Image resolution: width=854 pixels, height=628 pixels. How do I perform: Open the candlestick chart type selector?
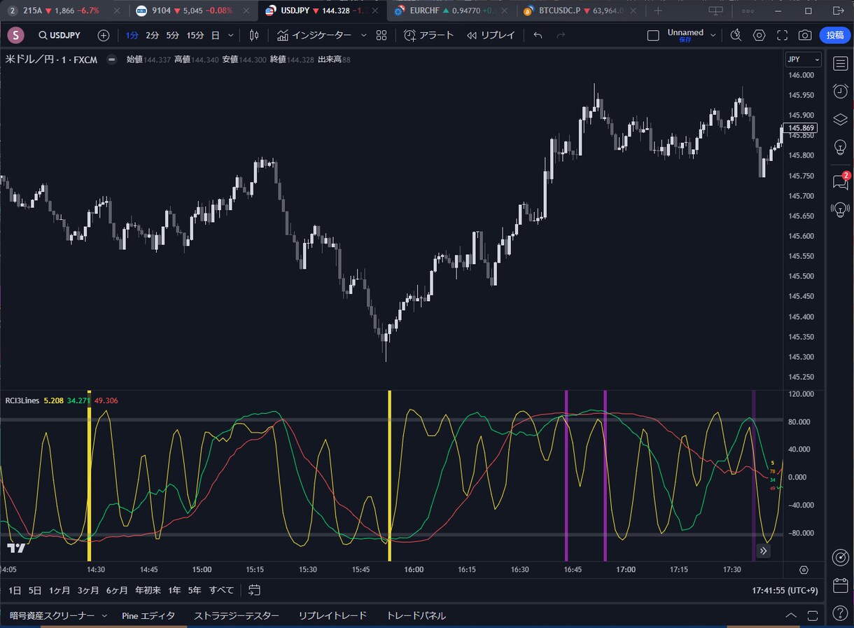click(254, 36)
